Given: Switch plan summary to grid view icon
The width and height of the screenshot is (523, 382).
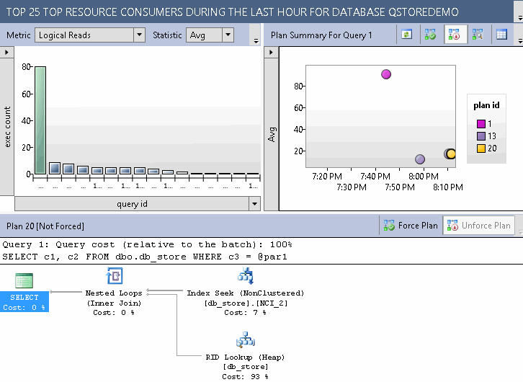Looking at the screenshot, I should (x=501, y=35).
